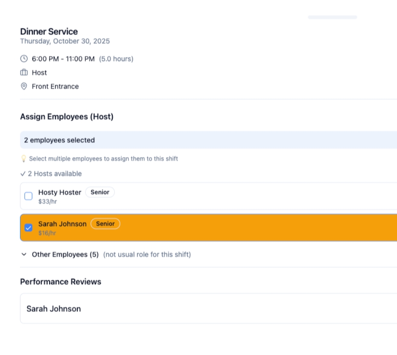Click the lightbulb tip icon
The height and width of the screenshot is (355, 397).
23,159
